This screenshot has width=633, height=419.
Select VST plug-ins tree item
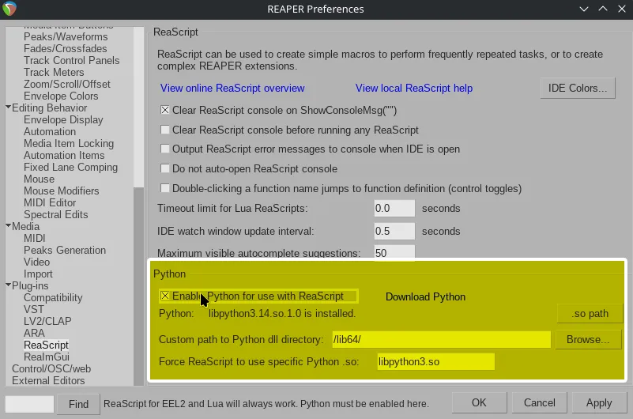(x=33, y=310)
